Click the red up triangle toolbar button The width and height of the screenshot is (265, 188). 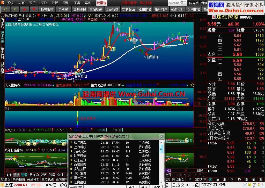(24, 9)
